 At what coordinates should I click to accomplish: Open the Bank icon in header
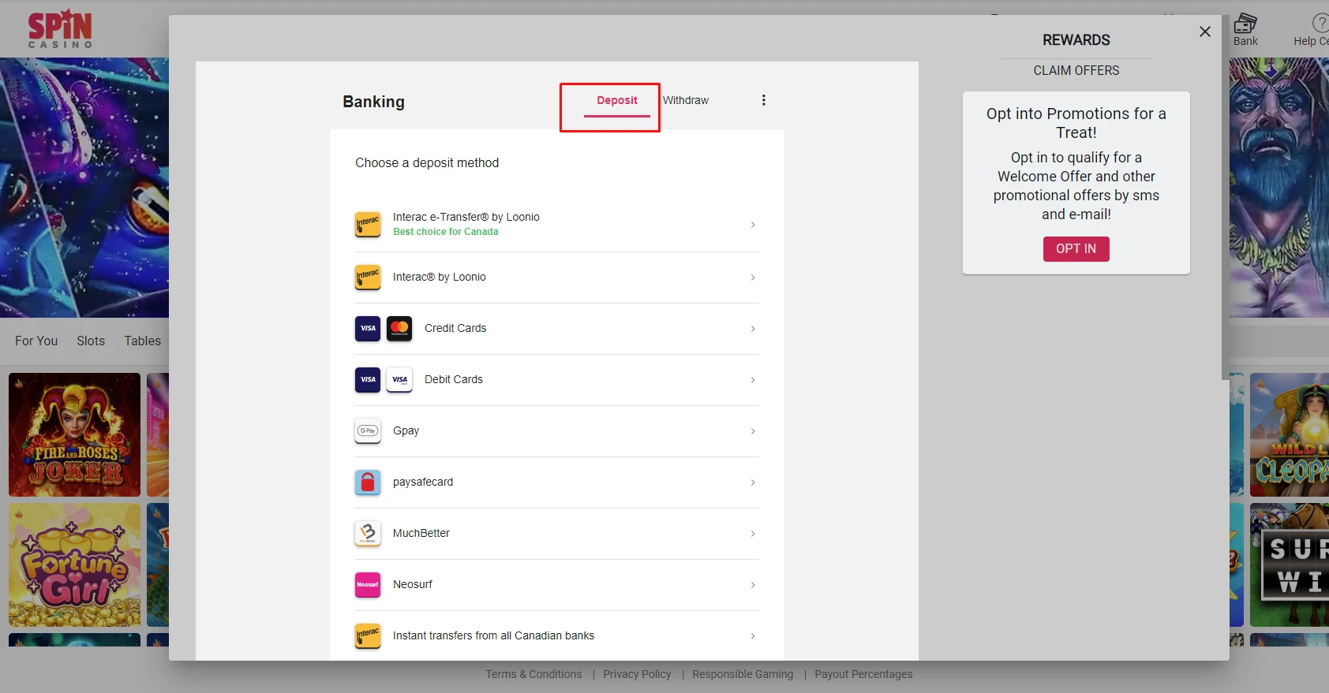tap(1245, 30)
